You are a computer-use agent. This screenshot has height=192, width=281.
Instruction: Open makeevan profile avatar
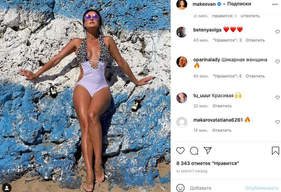coord(182,5)
